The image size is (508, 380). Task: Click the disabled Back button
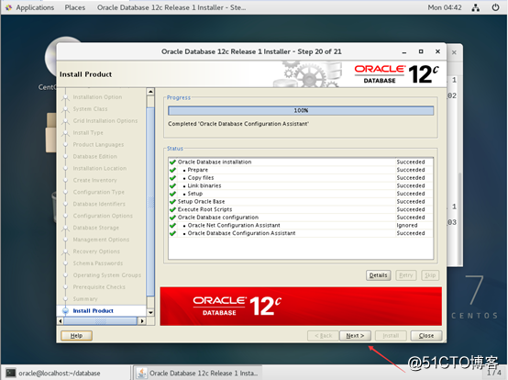point(323,336)
